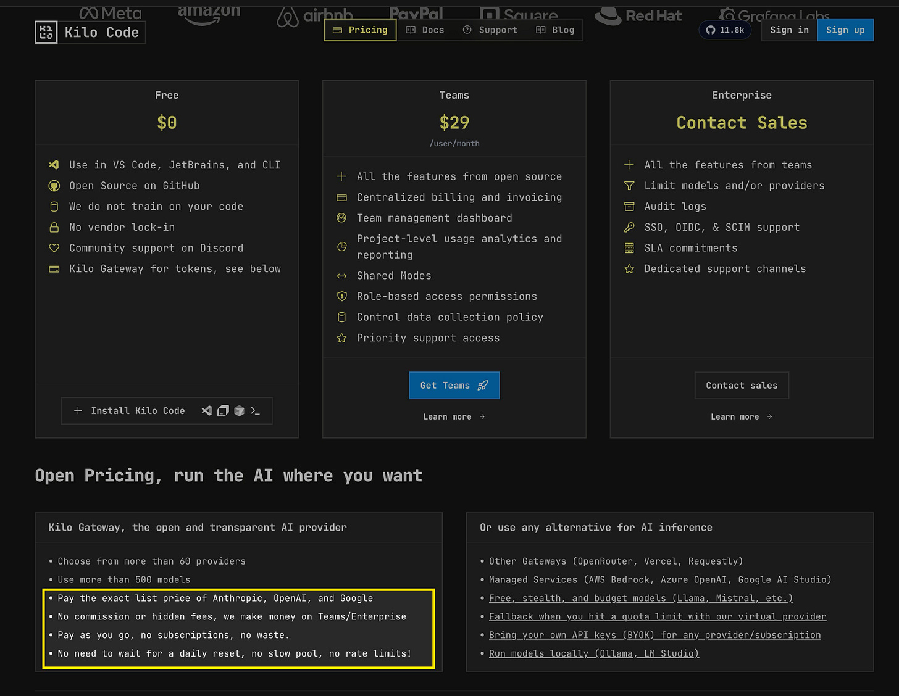899x696 pixels.
Task: Click card icon beside Centralized billing and invoicing
Action: click(x=341, y=197)
